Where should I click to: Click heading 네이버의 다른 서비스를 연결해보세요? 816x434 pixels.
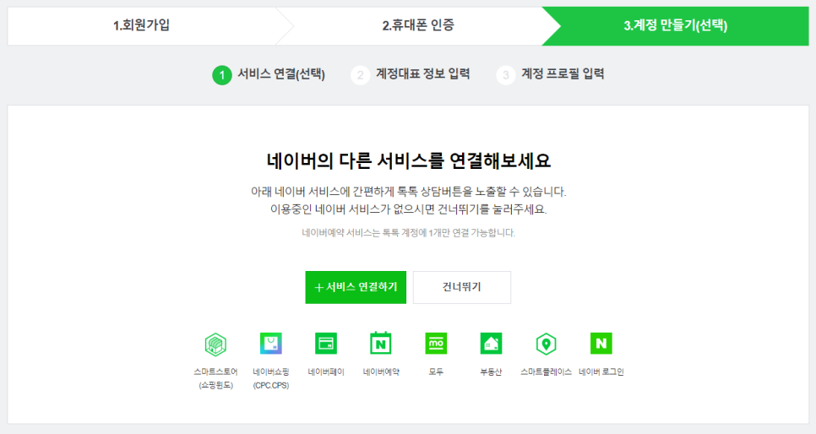click(x=409, y=160)
